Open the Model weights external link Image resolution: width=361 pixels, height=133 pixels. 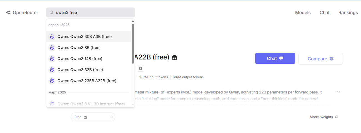point(324,117)
